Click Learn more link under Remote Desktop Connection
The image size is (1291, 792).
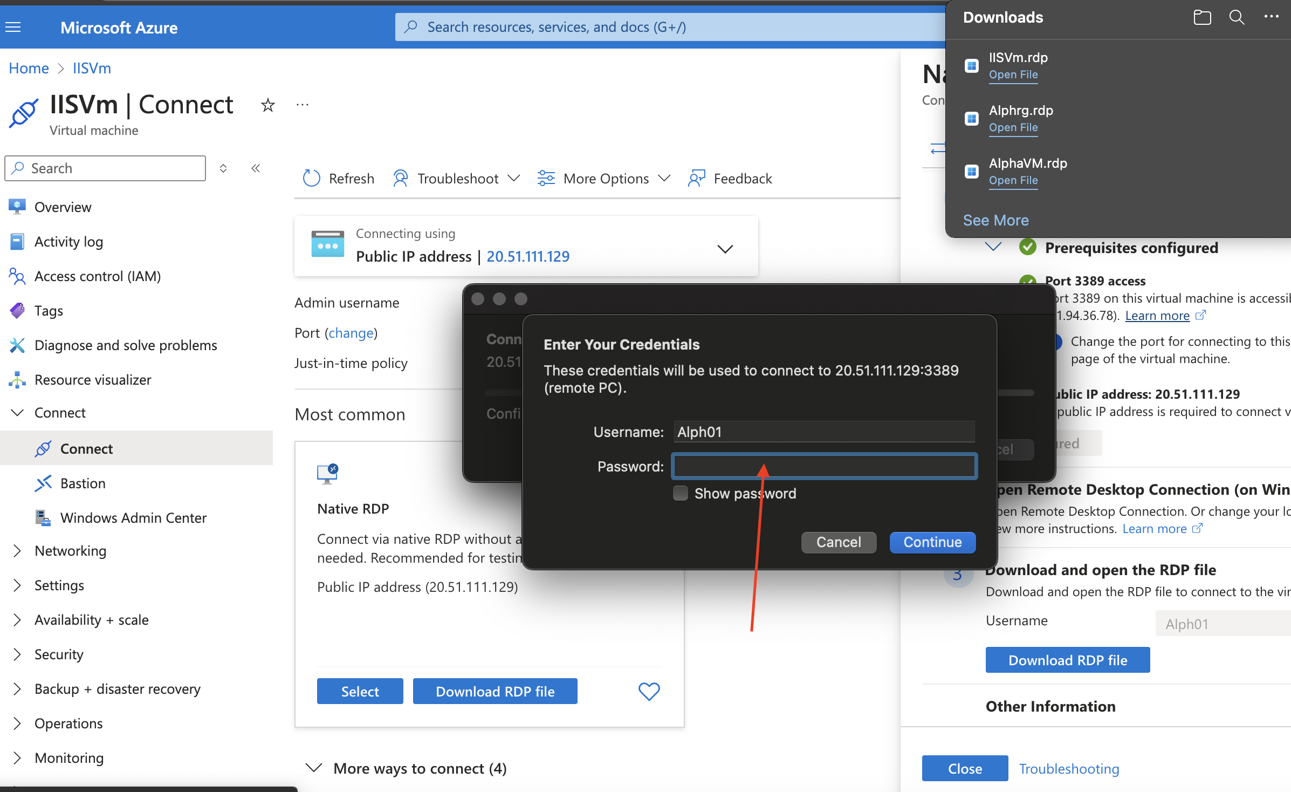(1155, 529)
